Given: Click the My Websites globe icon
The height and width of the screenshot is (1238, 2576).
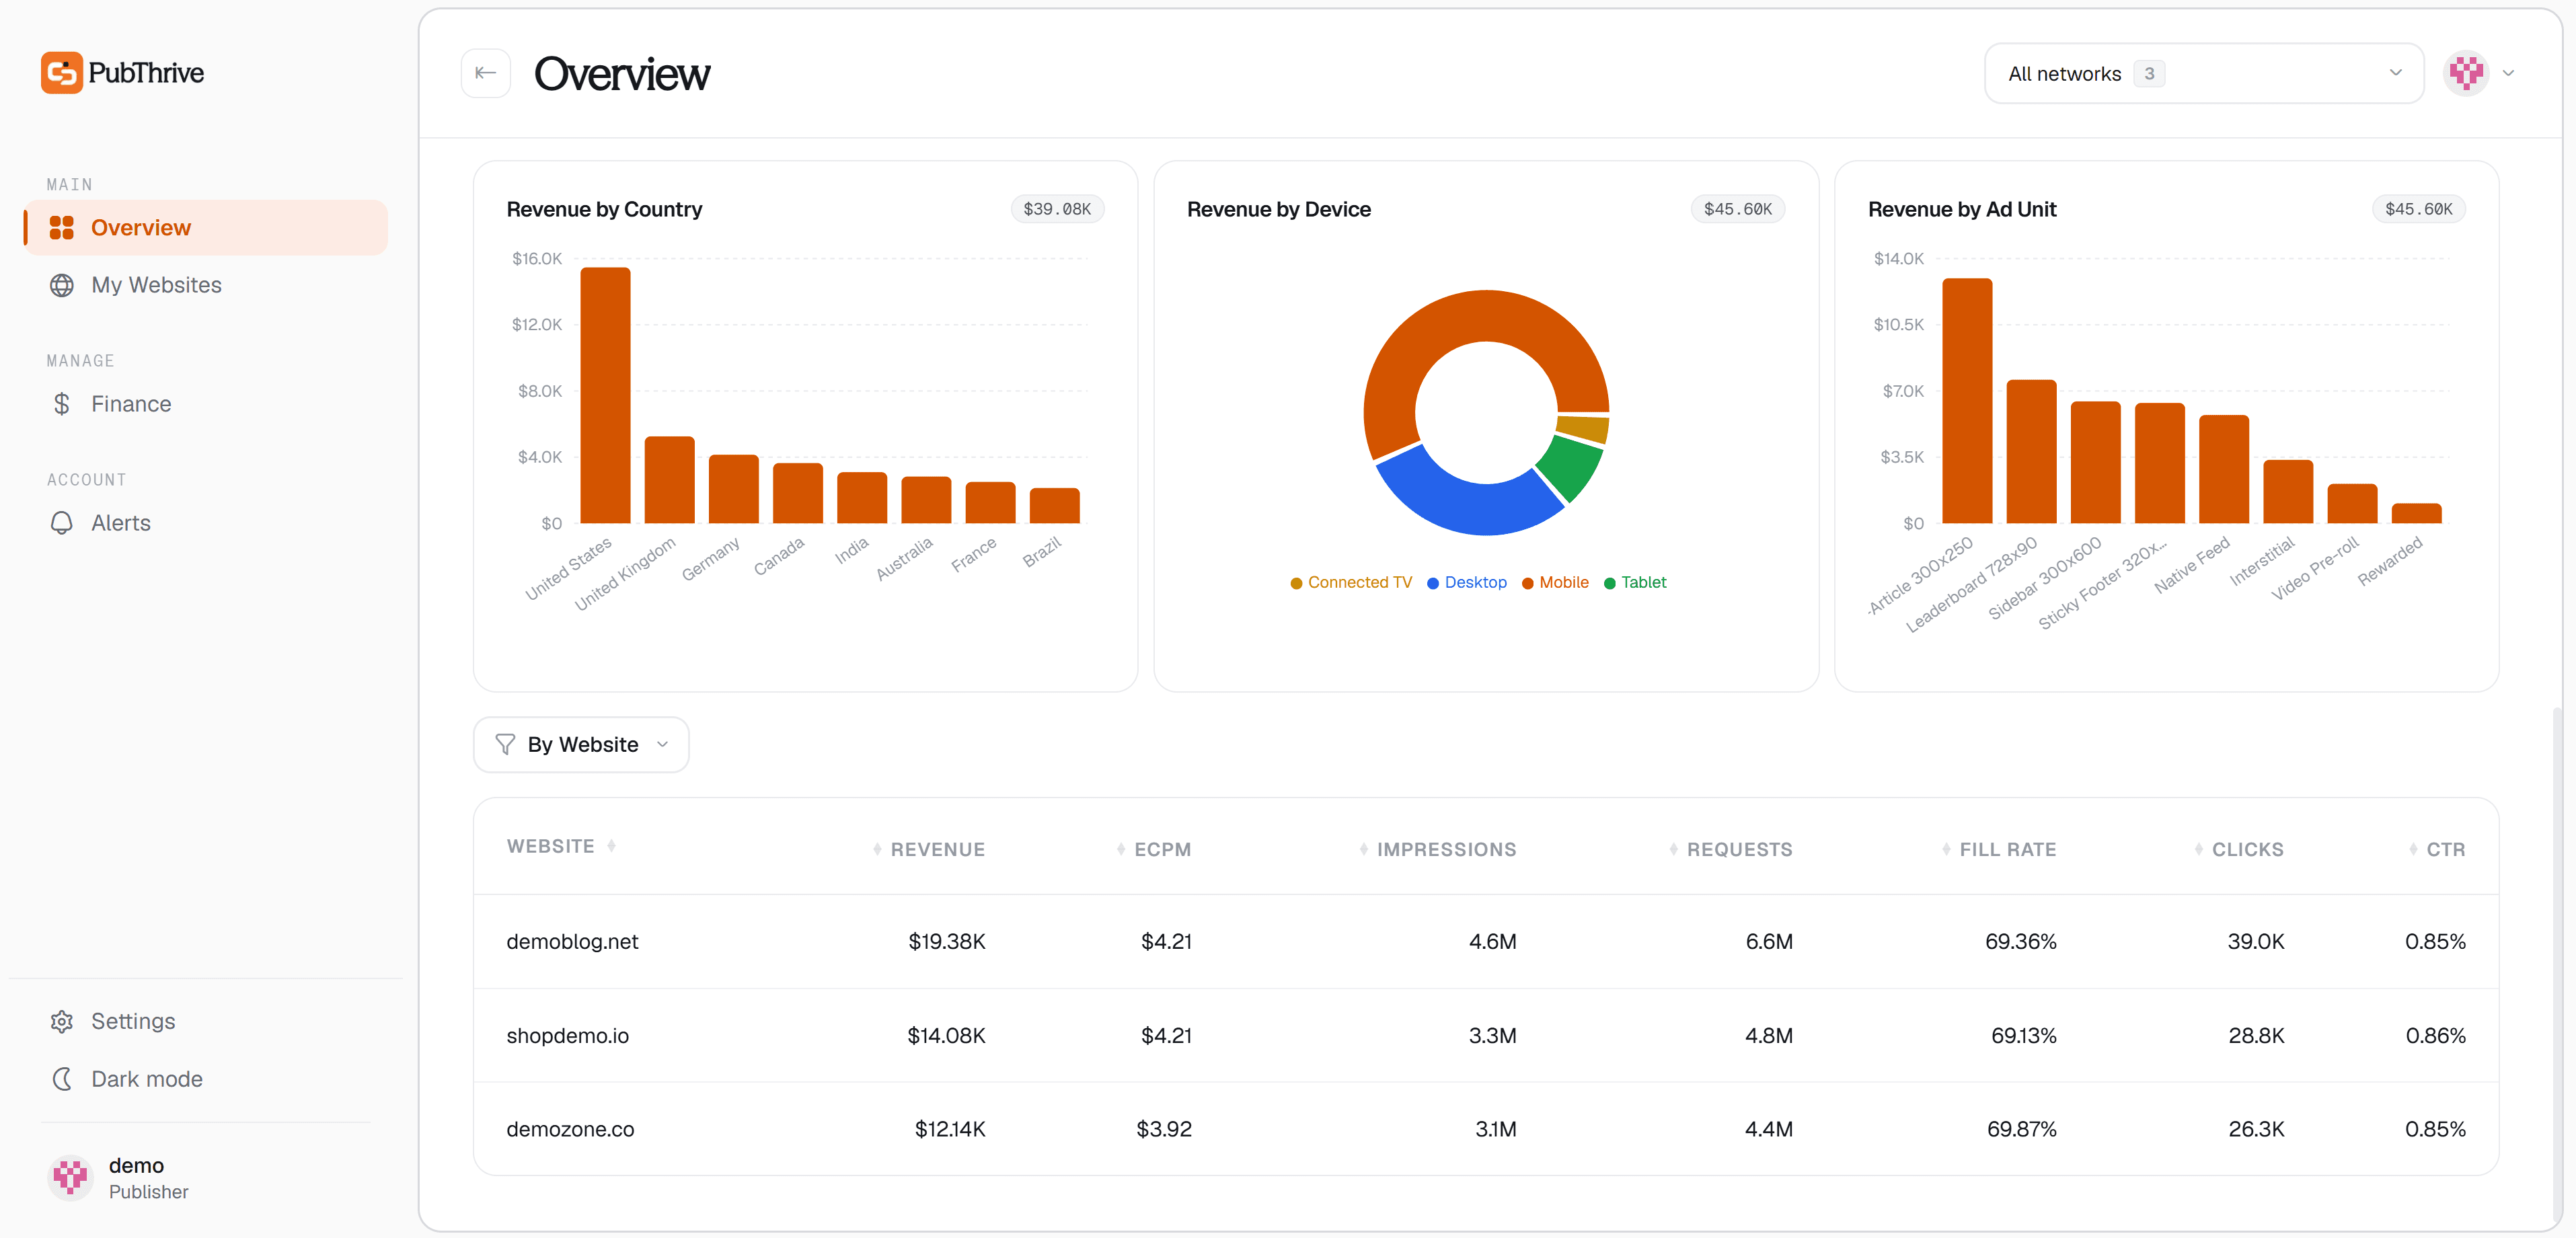Looking at the screenshot, I should (x=62, y=285).
